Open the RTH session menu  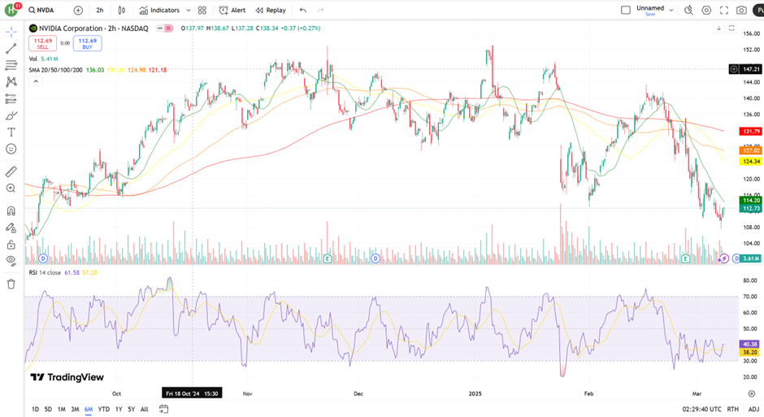[x=733, y=409]
